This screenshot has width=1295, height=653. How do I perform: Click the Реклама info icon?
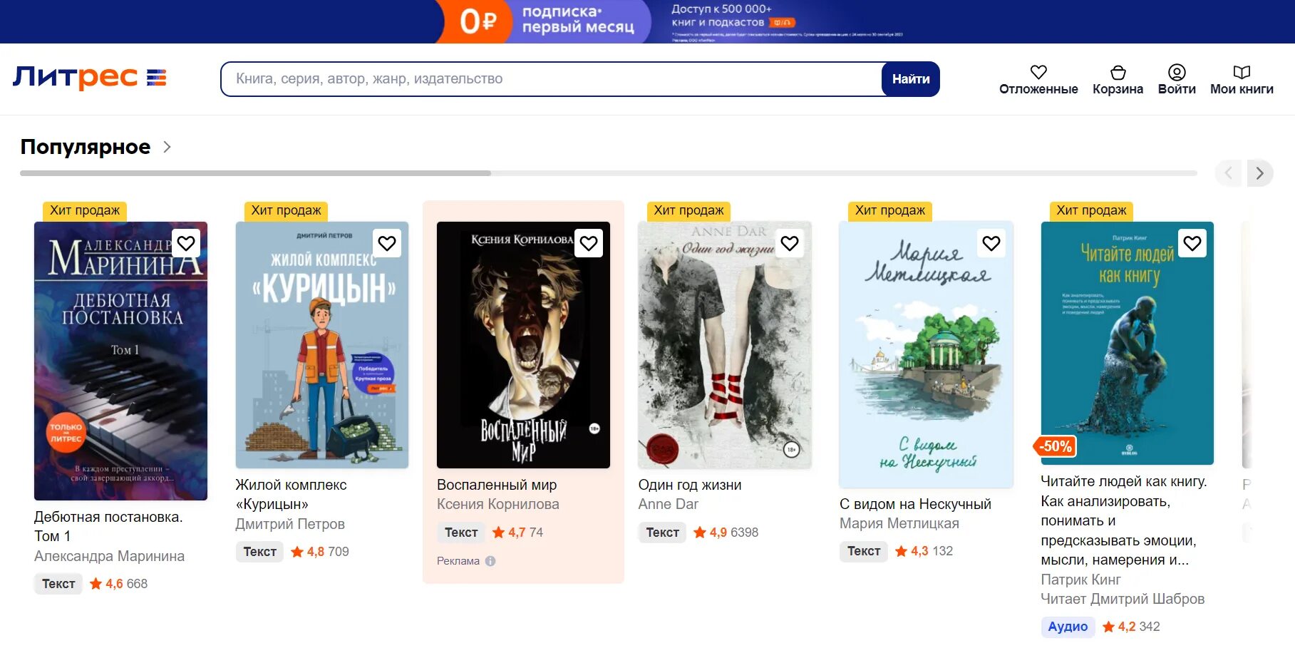pos(490,561)
